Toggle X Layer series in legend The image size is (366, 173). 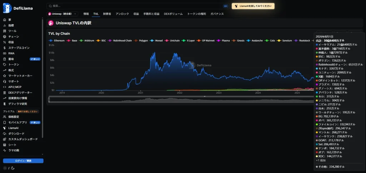[x=188, y=41]
